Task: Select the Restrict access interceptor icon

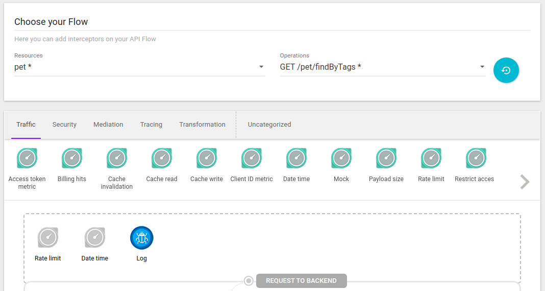Action: [x=476, y=158]
